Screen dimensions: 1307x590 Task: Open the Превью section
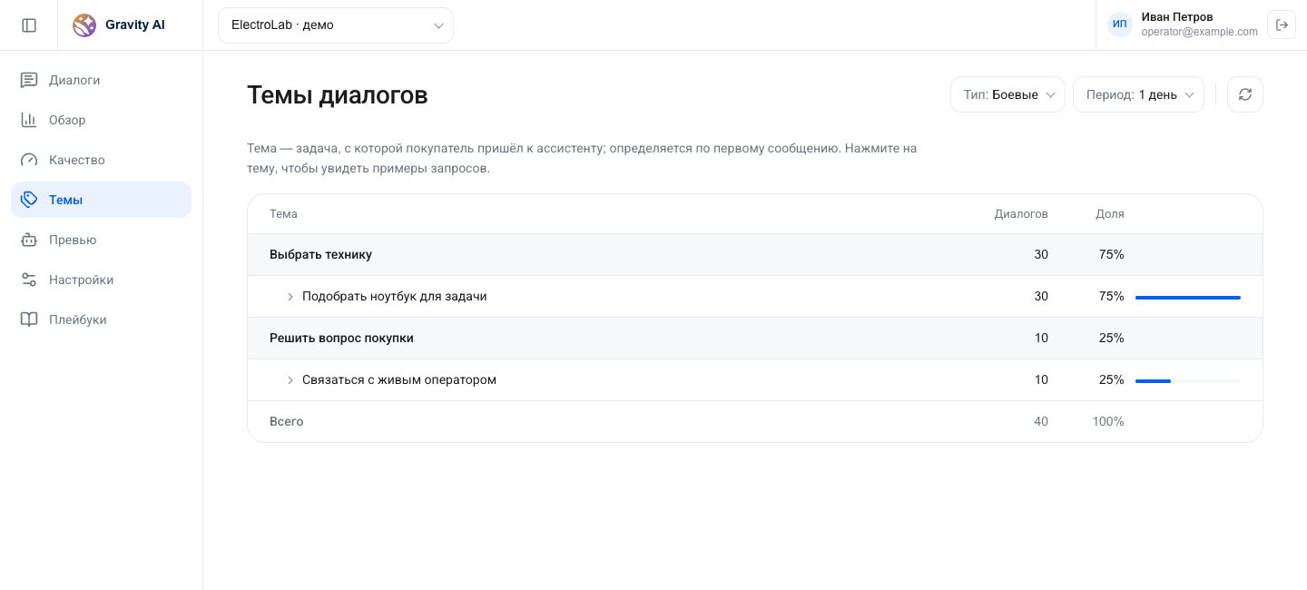tap(101, 240)
